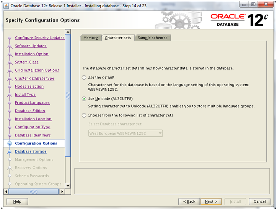Open Configuration Type step

(33, 127)
